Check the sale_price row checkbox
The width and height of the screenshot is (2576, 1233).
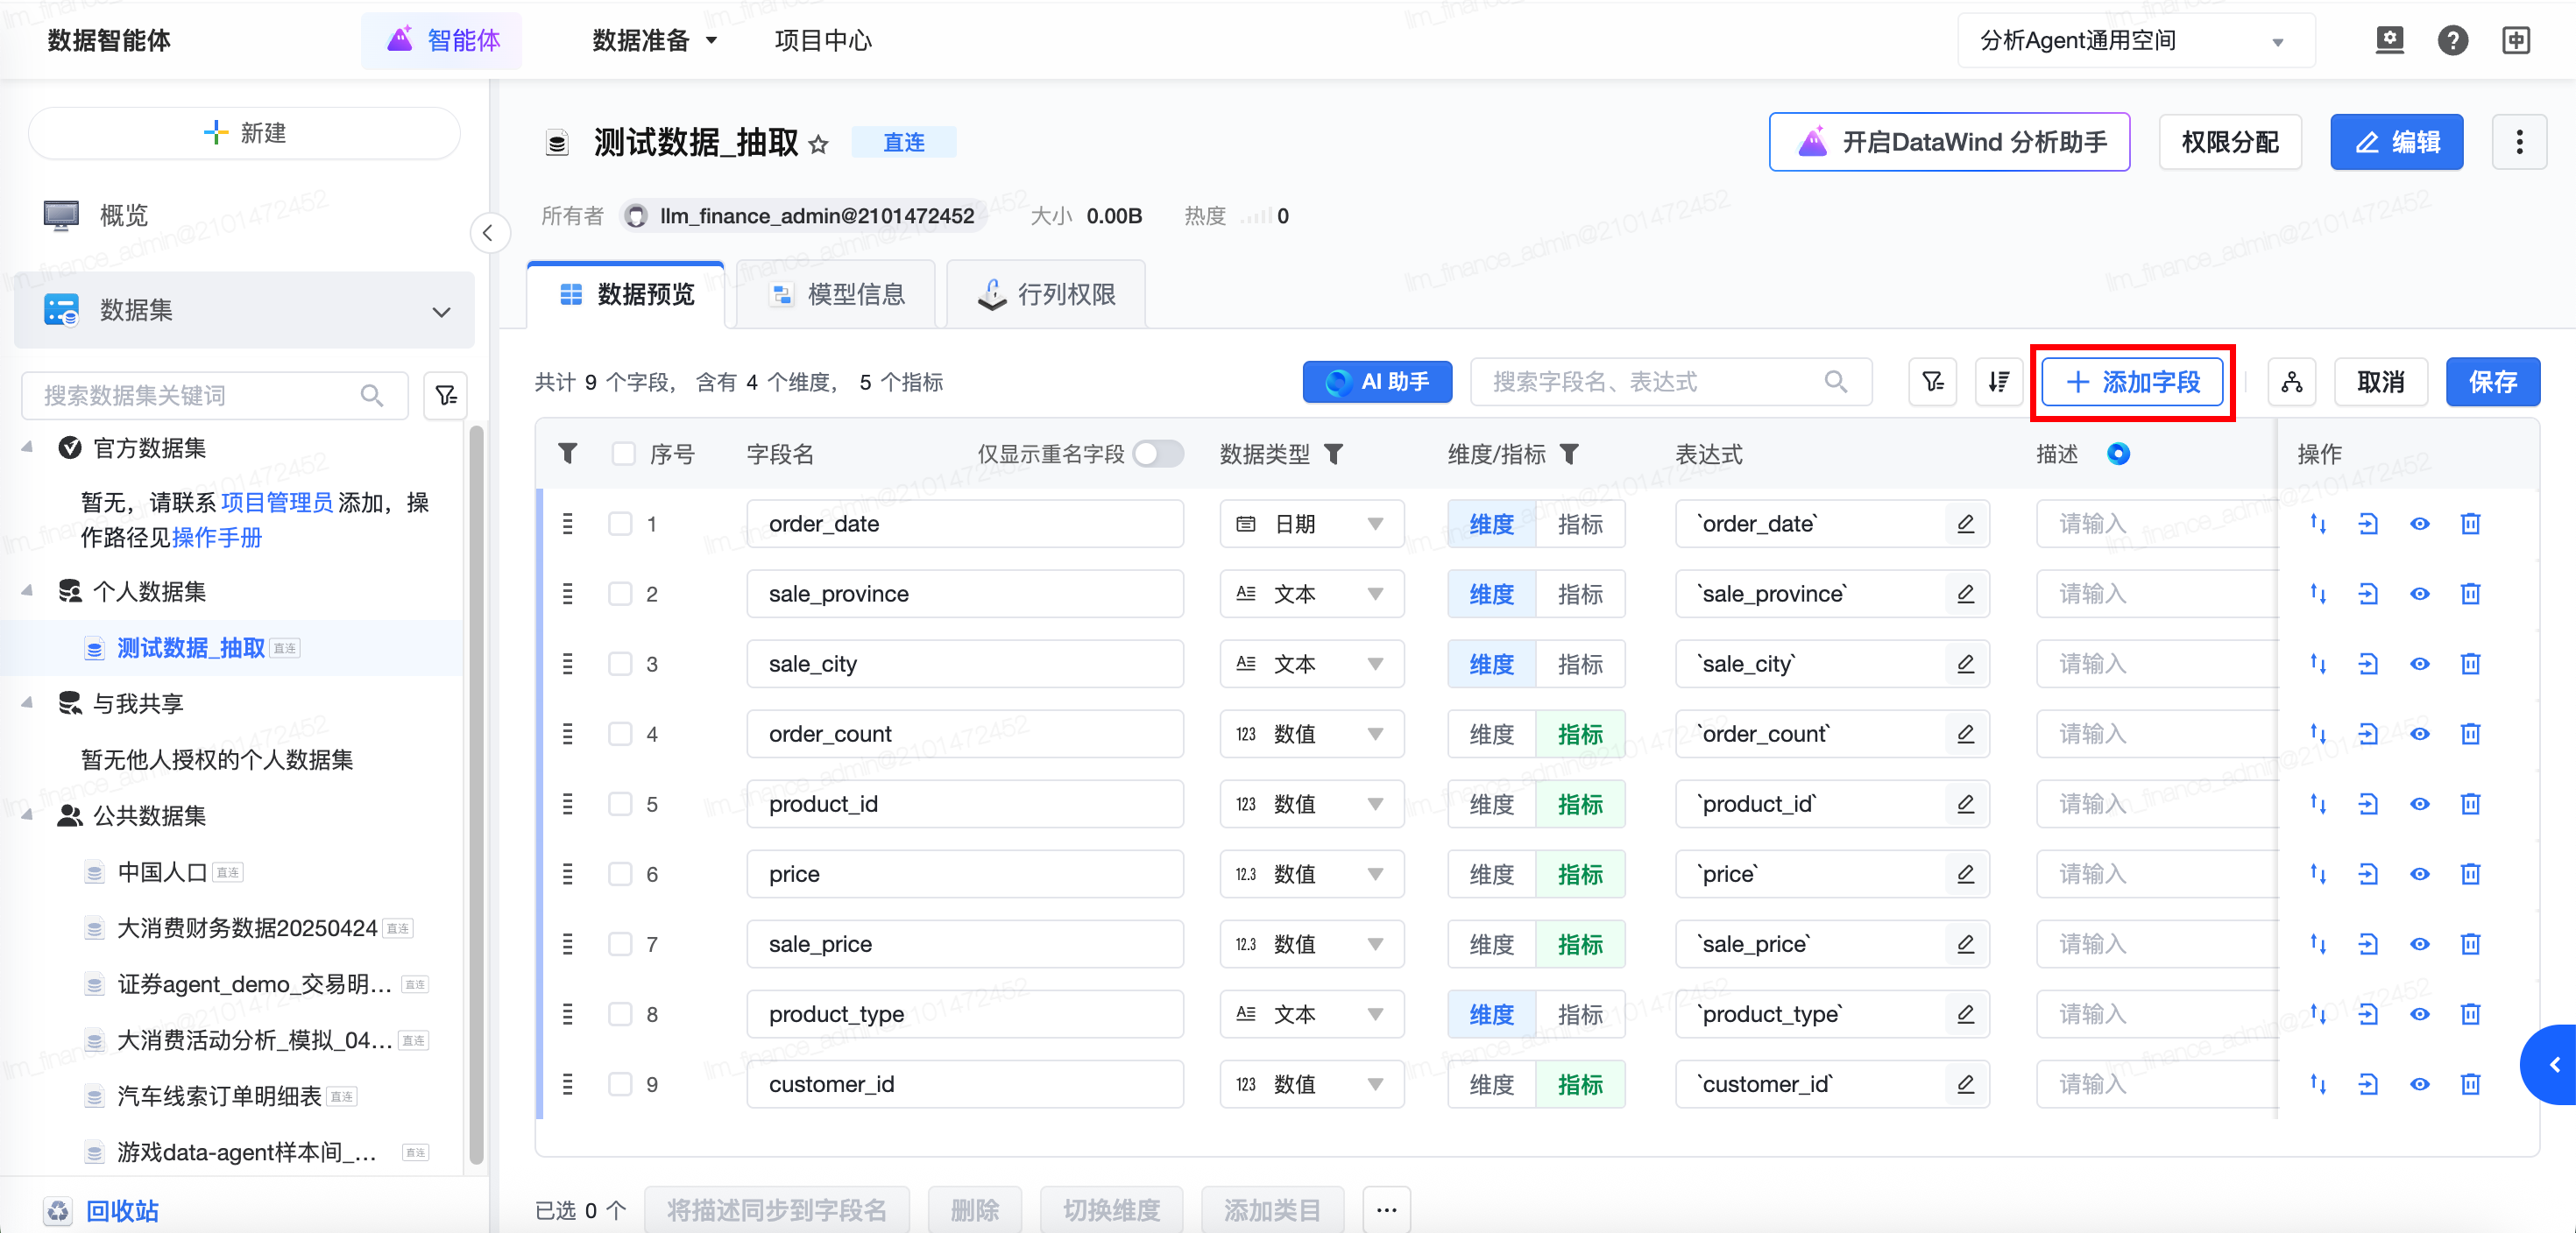(620, 944)
